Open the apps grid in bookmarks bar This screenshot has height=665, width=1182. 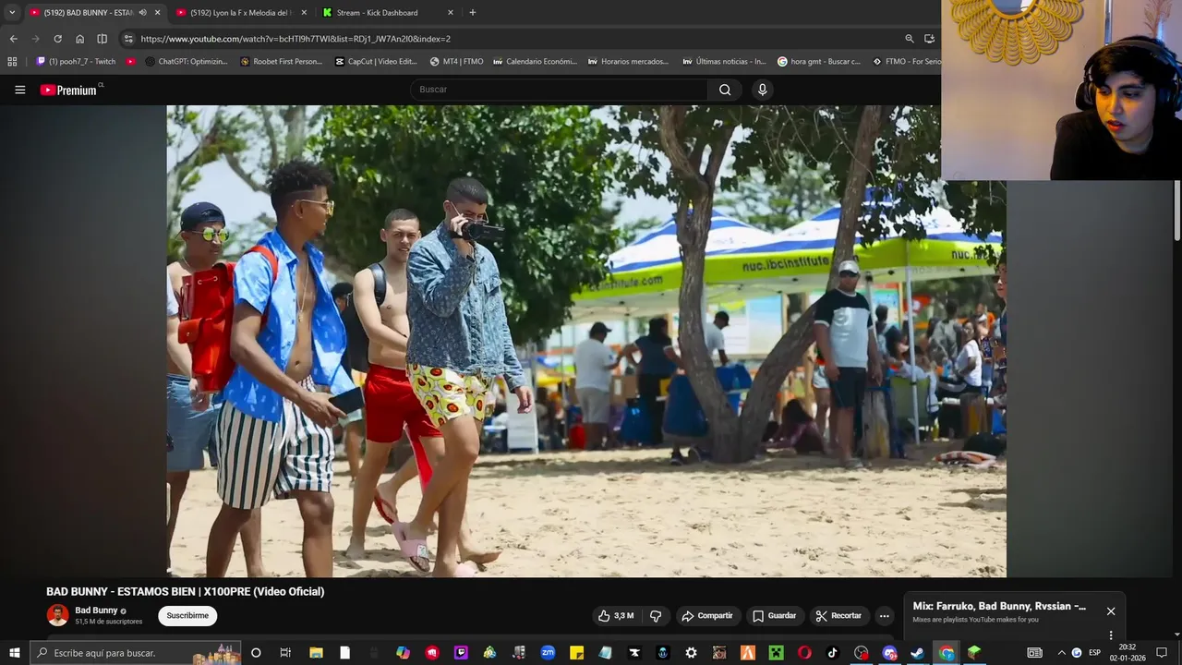(12, 62)
